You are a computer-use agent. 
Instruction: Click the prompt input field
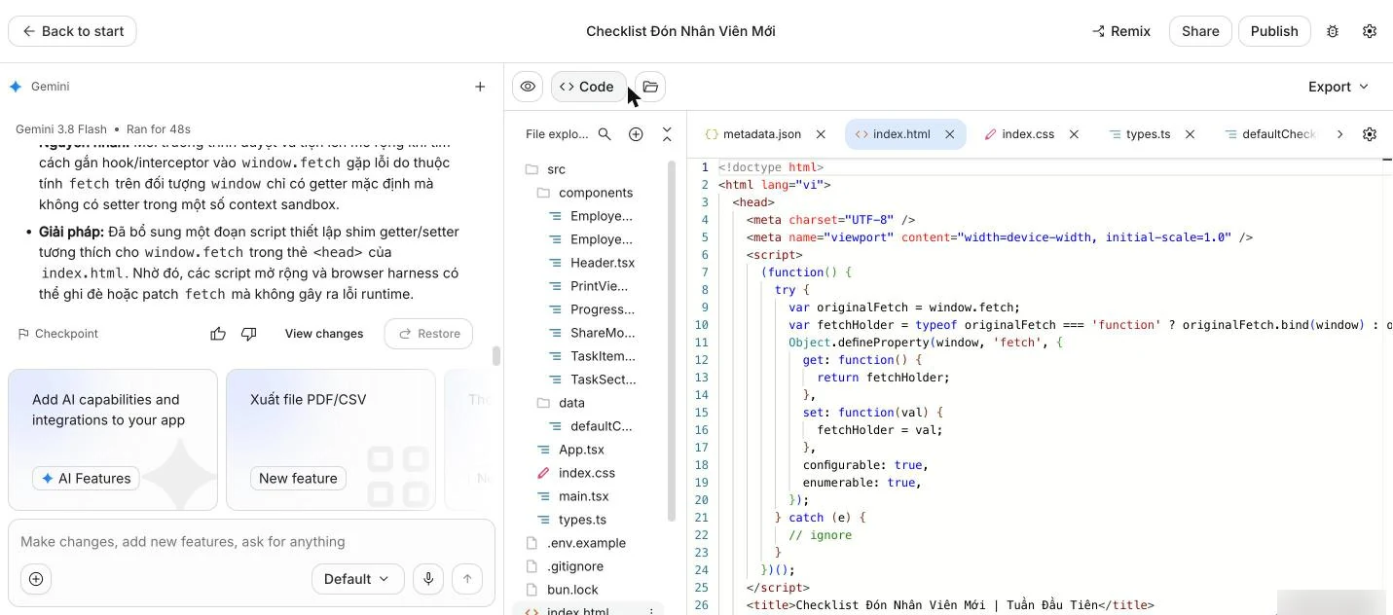pos(251,542)
